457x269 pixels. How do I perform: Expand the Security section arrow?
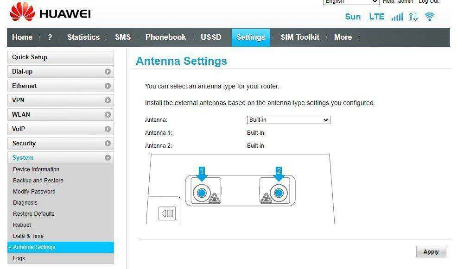pos(108,143)
